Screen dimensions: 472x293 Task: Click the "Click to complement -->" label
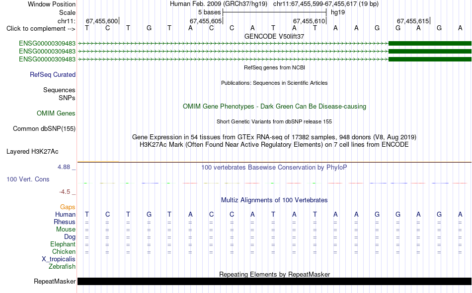click(41, 29)
